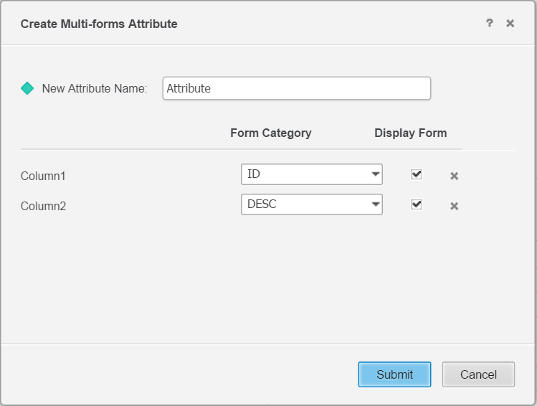Click the New Attribute Name label
This screenshot has width=537, height=406.
(94, 88)
